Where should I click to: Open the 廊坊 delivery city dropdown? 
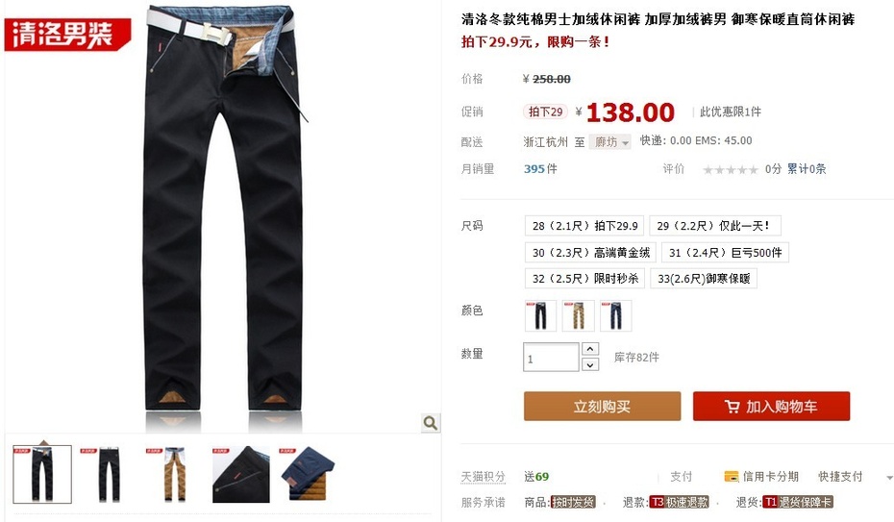point(610,142)
